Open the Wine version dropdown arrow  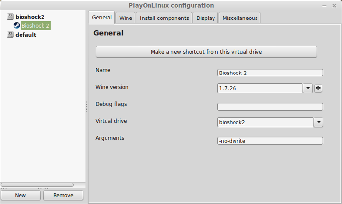point(308,88)
